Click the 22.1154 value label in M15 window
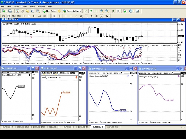Viewport: 186px width, 139px height. point(123,111)
